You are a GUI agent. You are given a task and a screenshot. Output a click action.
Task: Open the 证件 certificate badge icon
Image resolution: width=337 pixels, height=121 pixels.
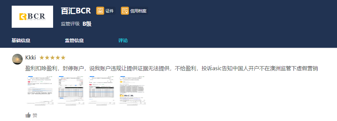pyautogui.click(x=100, y=11)
